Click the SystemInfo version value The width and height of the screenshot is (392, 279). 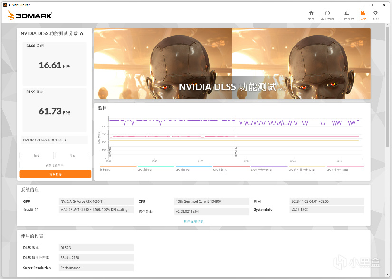tap(327, 210)
